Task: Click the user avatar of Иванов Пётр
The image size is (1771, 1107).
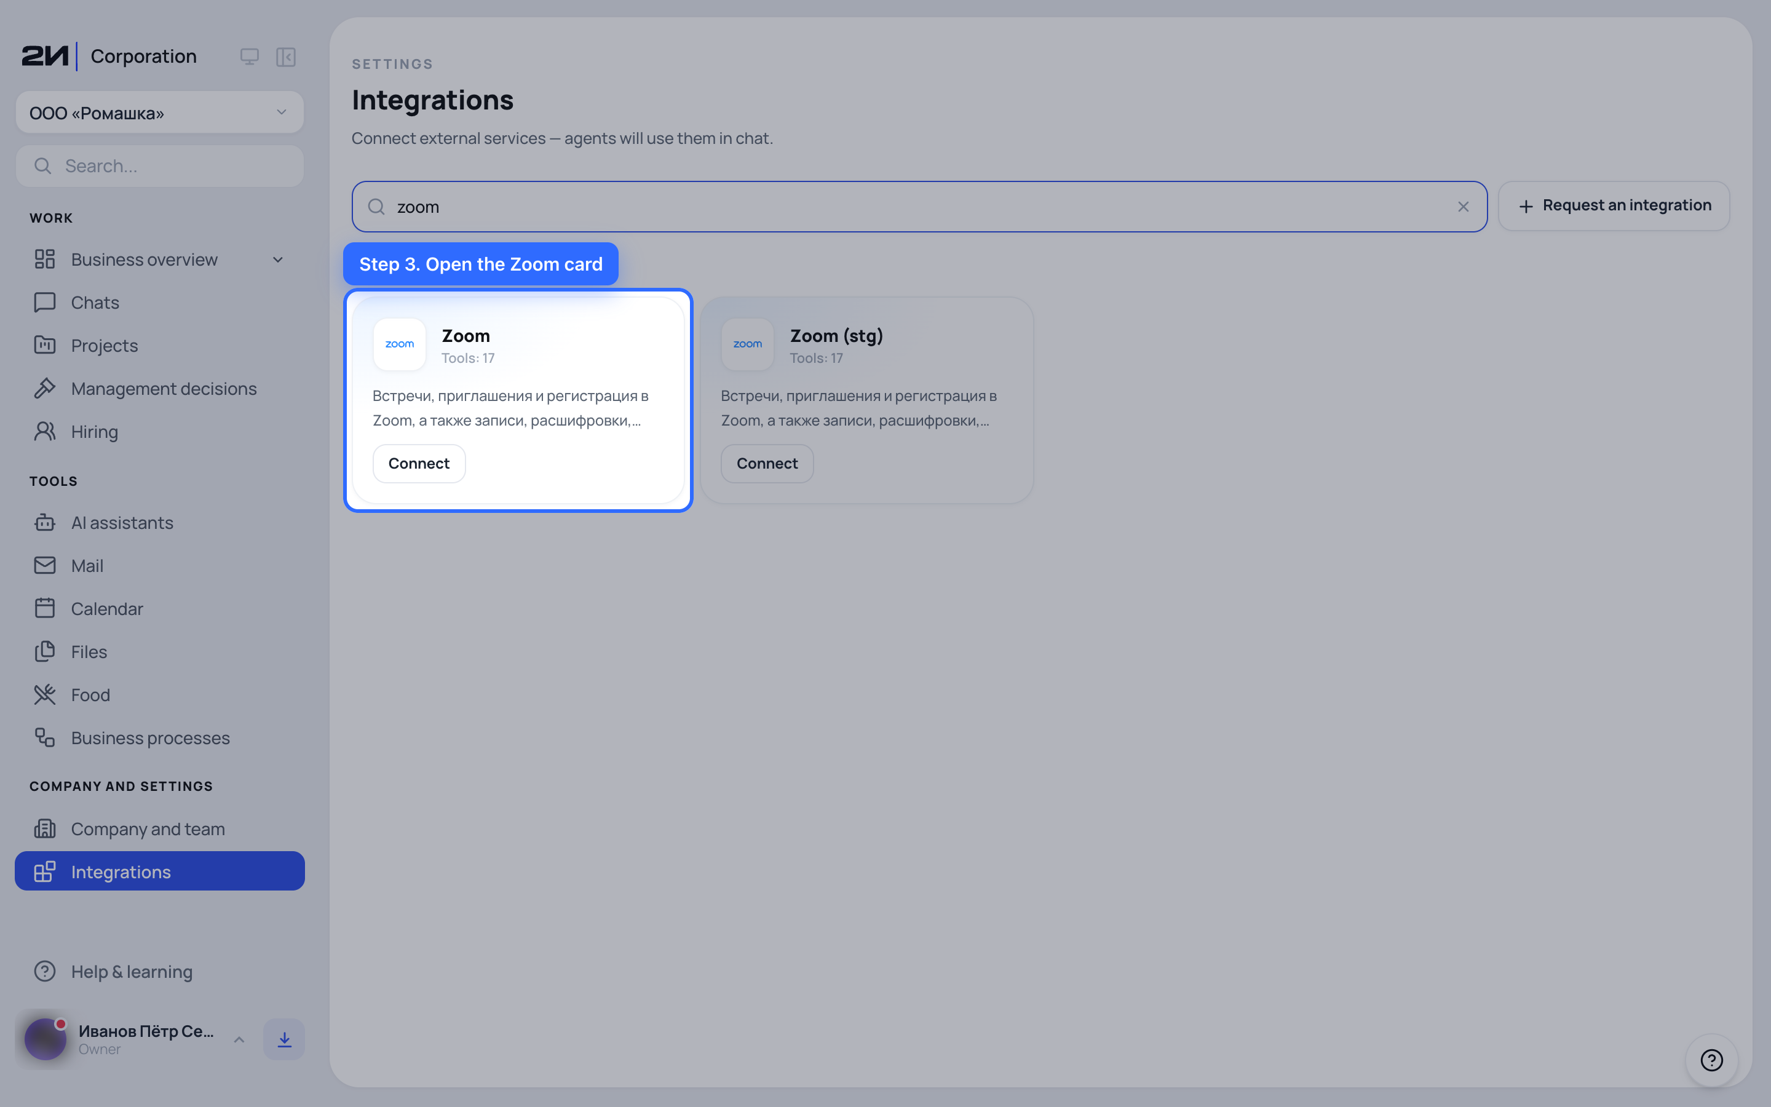Action: pyautogui.click(x=46, y=1039)
